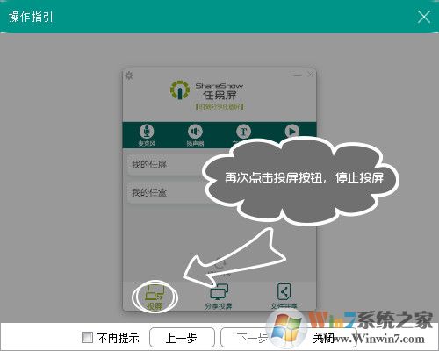
Task: Click the play icon in green toolbar
Action: pyautogui.click(x=292, y=132)
